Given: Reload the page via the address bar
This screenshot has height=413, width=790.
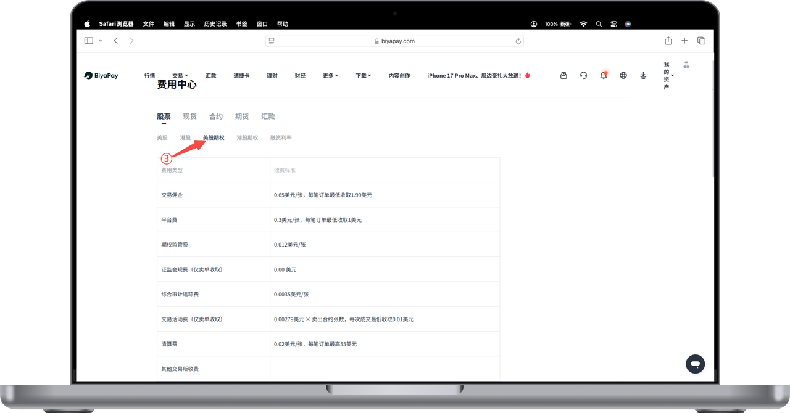Looking at the screenshot, I should tap(518, 41).
